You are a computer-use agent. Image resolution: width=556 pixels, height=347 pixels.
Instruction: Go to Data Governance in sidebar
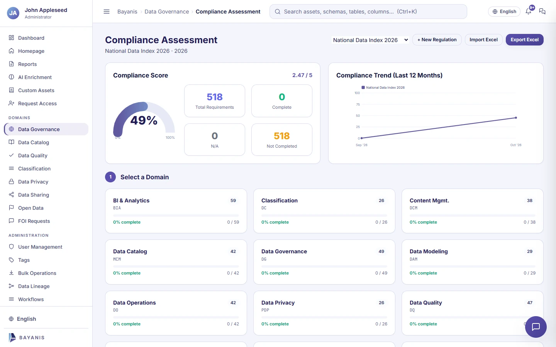coord(46,129)
